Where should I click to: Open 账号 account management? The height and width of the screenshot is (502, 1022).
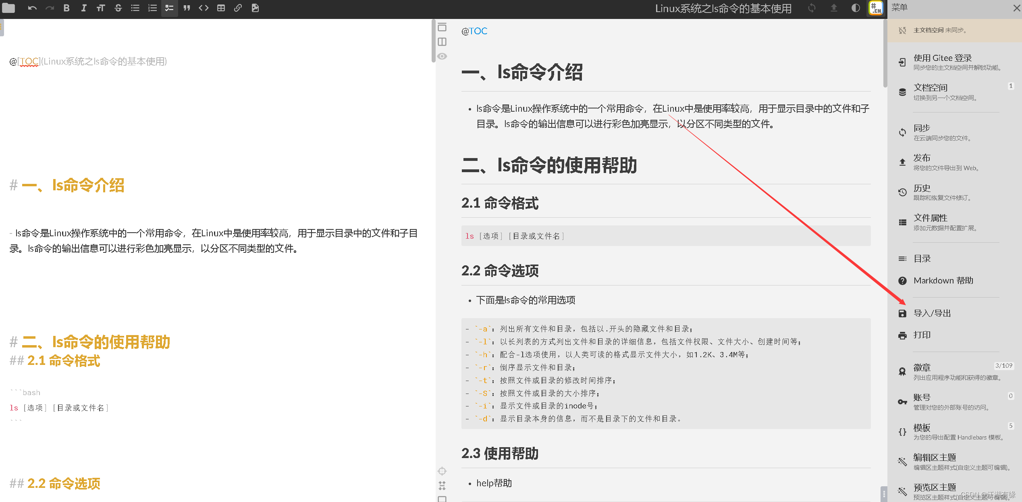coord(954,402)
